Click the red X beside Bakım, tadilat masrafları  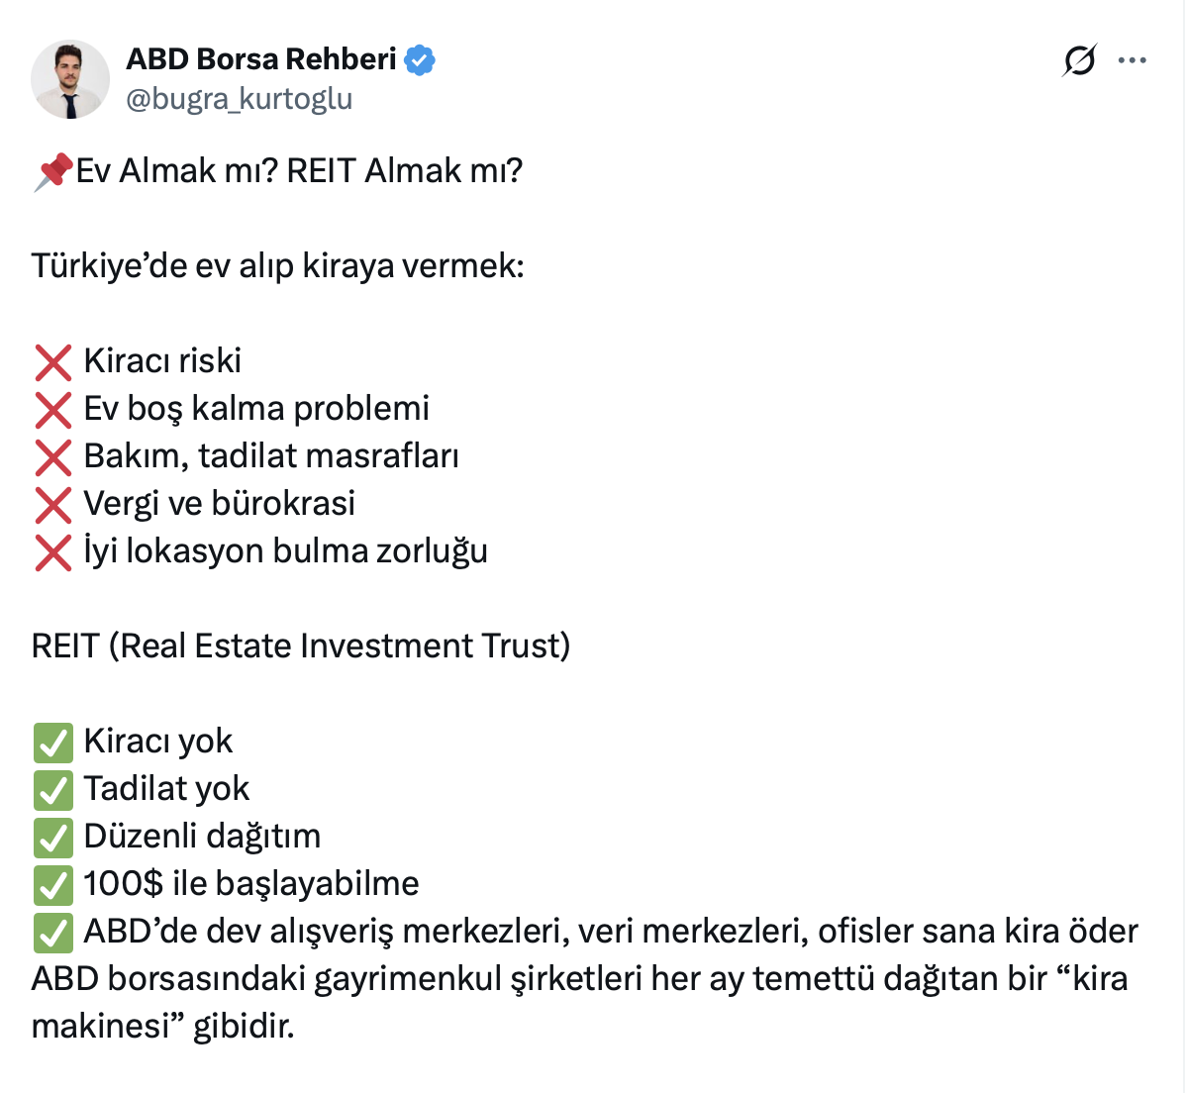coord(53,457)
